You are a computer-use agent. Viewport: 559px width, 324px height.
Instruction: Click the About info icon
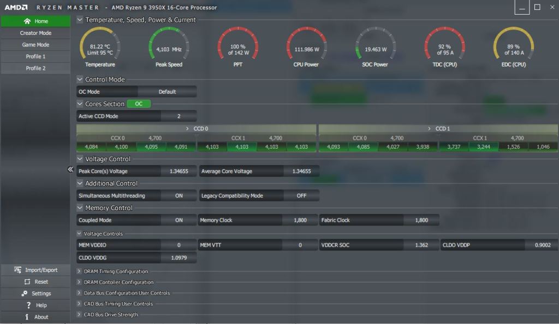point(27,317)
